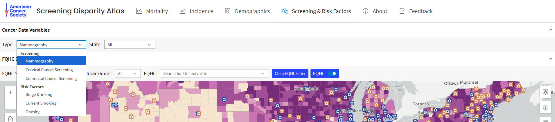Select Current Smoking risk factor
The image size is (555, 122).
[51, 103]
